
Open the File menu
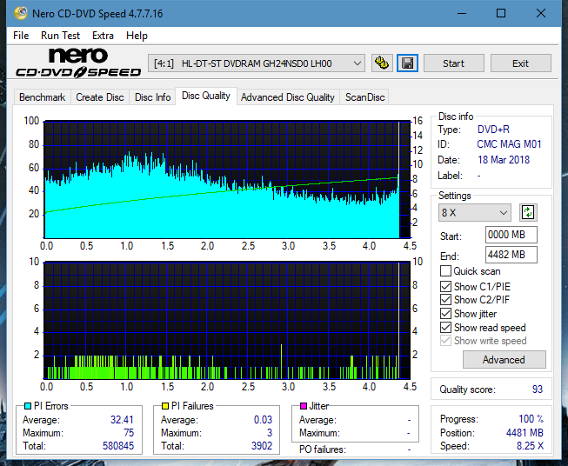(x=21, y=36)
